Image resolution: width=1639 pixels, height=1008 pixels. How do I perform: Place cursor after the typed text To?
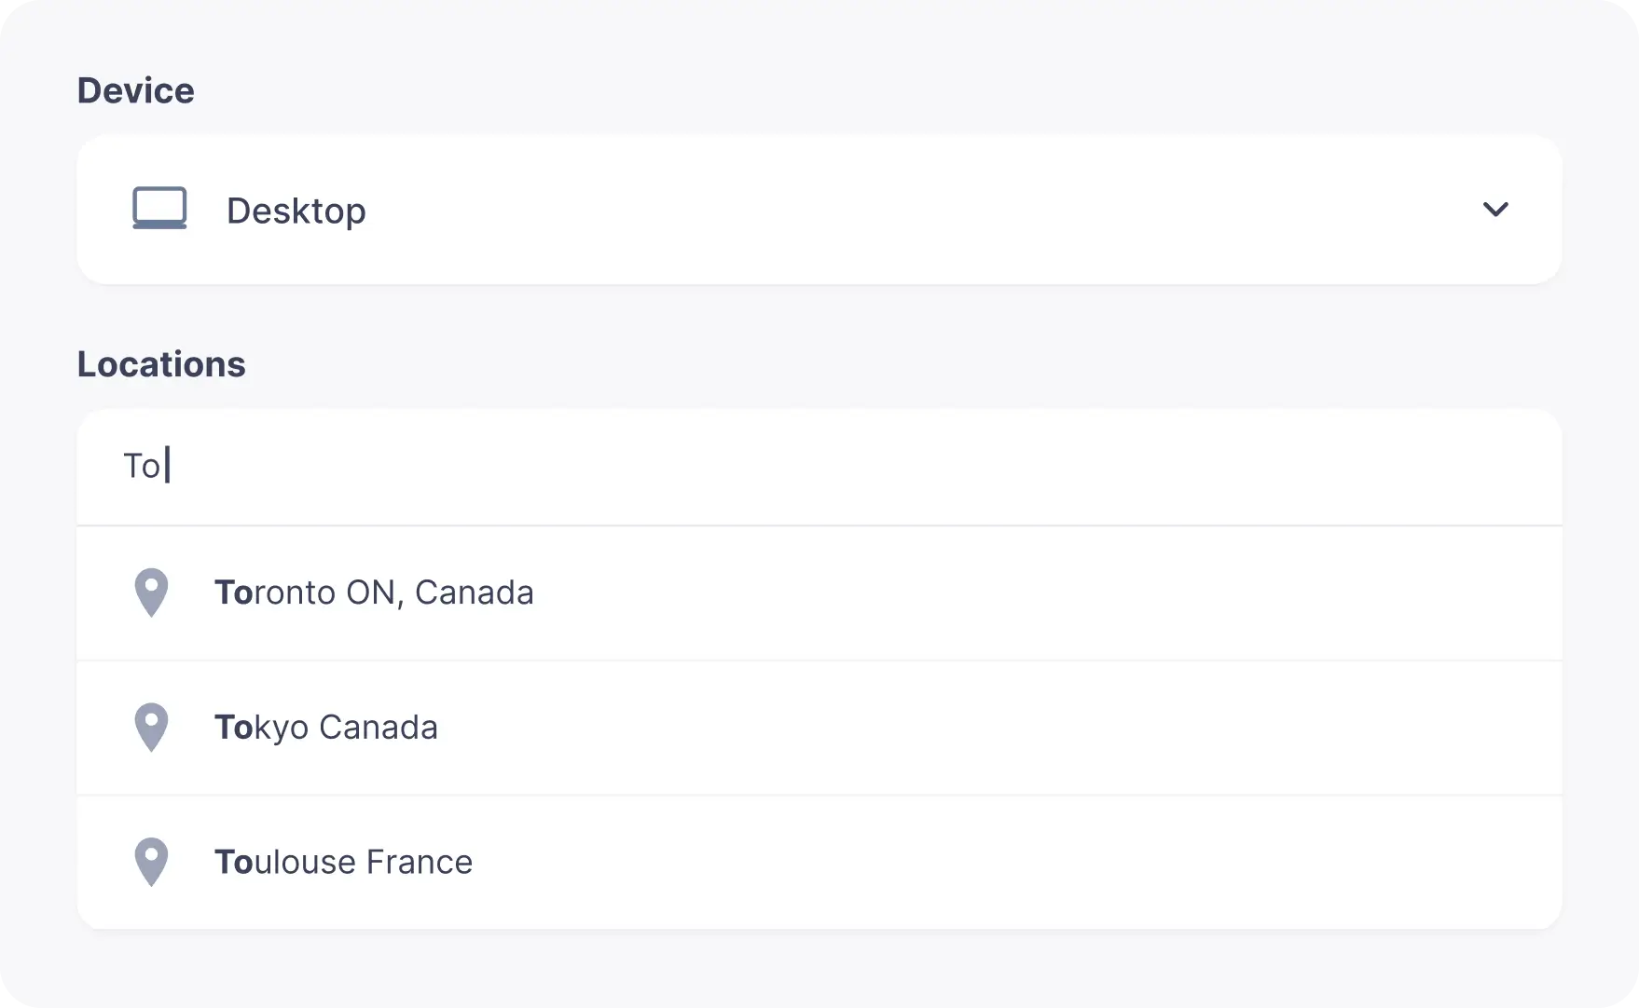(x=169, y=466)
